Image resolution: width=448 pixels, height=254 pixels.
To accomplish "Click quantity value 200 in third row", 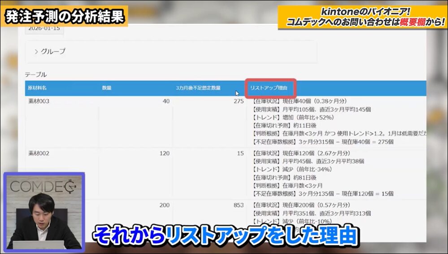I will pos(164,205).
